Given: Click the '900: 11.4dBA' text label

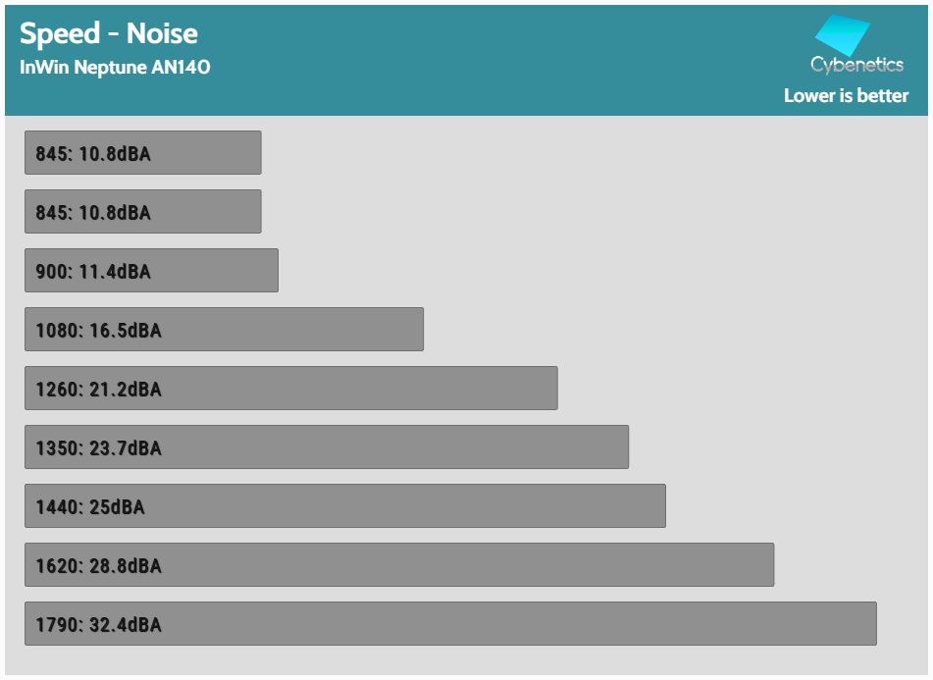Looking at the screenshot, I should pos(93,272).
